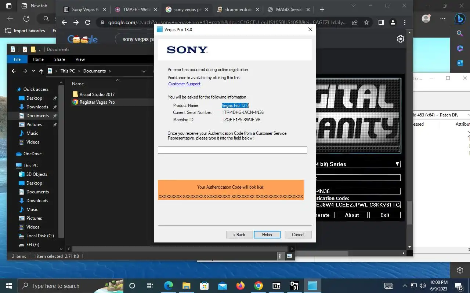Open Local Disk (C:) in the navigation pane

40,236
